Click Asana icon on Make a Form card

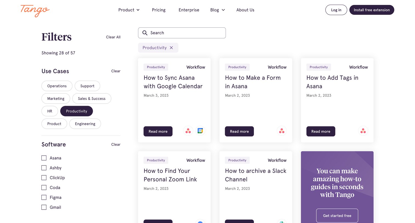tap(282, 131)
